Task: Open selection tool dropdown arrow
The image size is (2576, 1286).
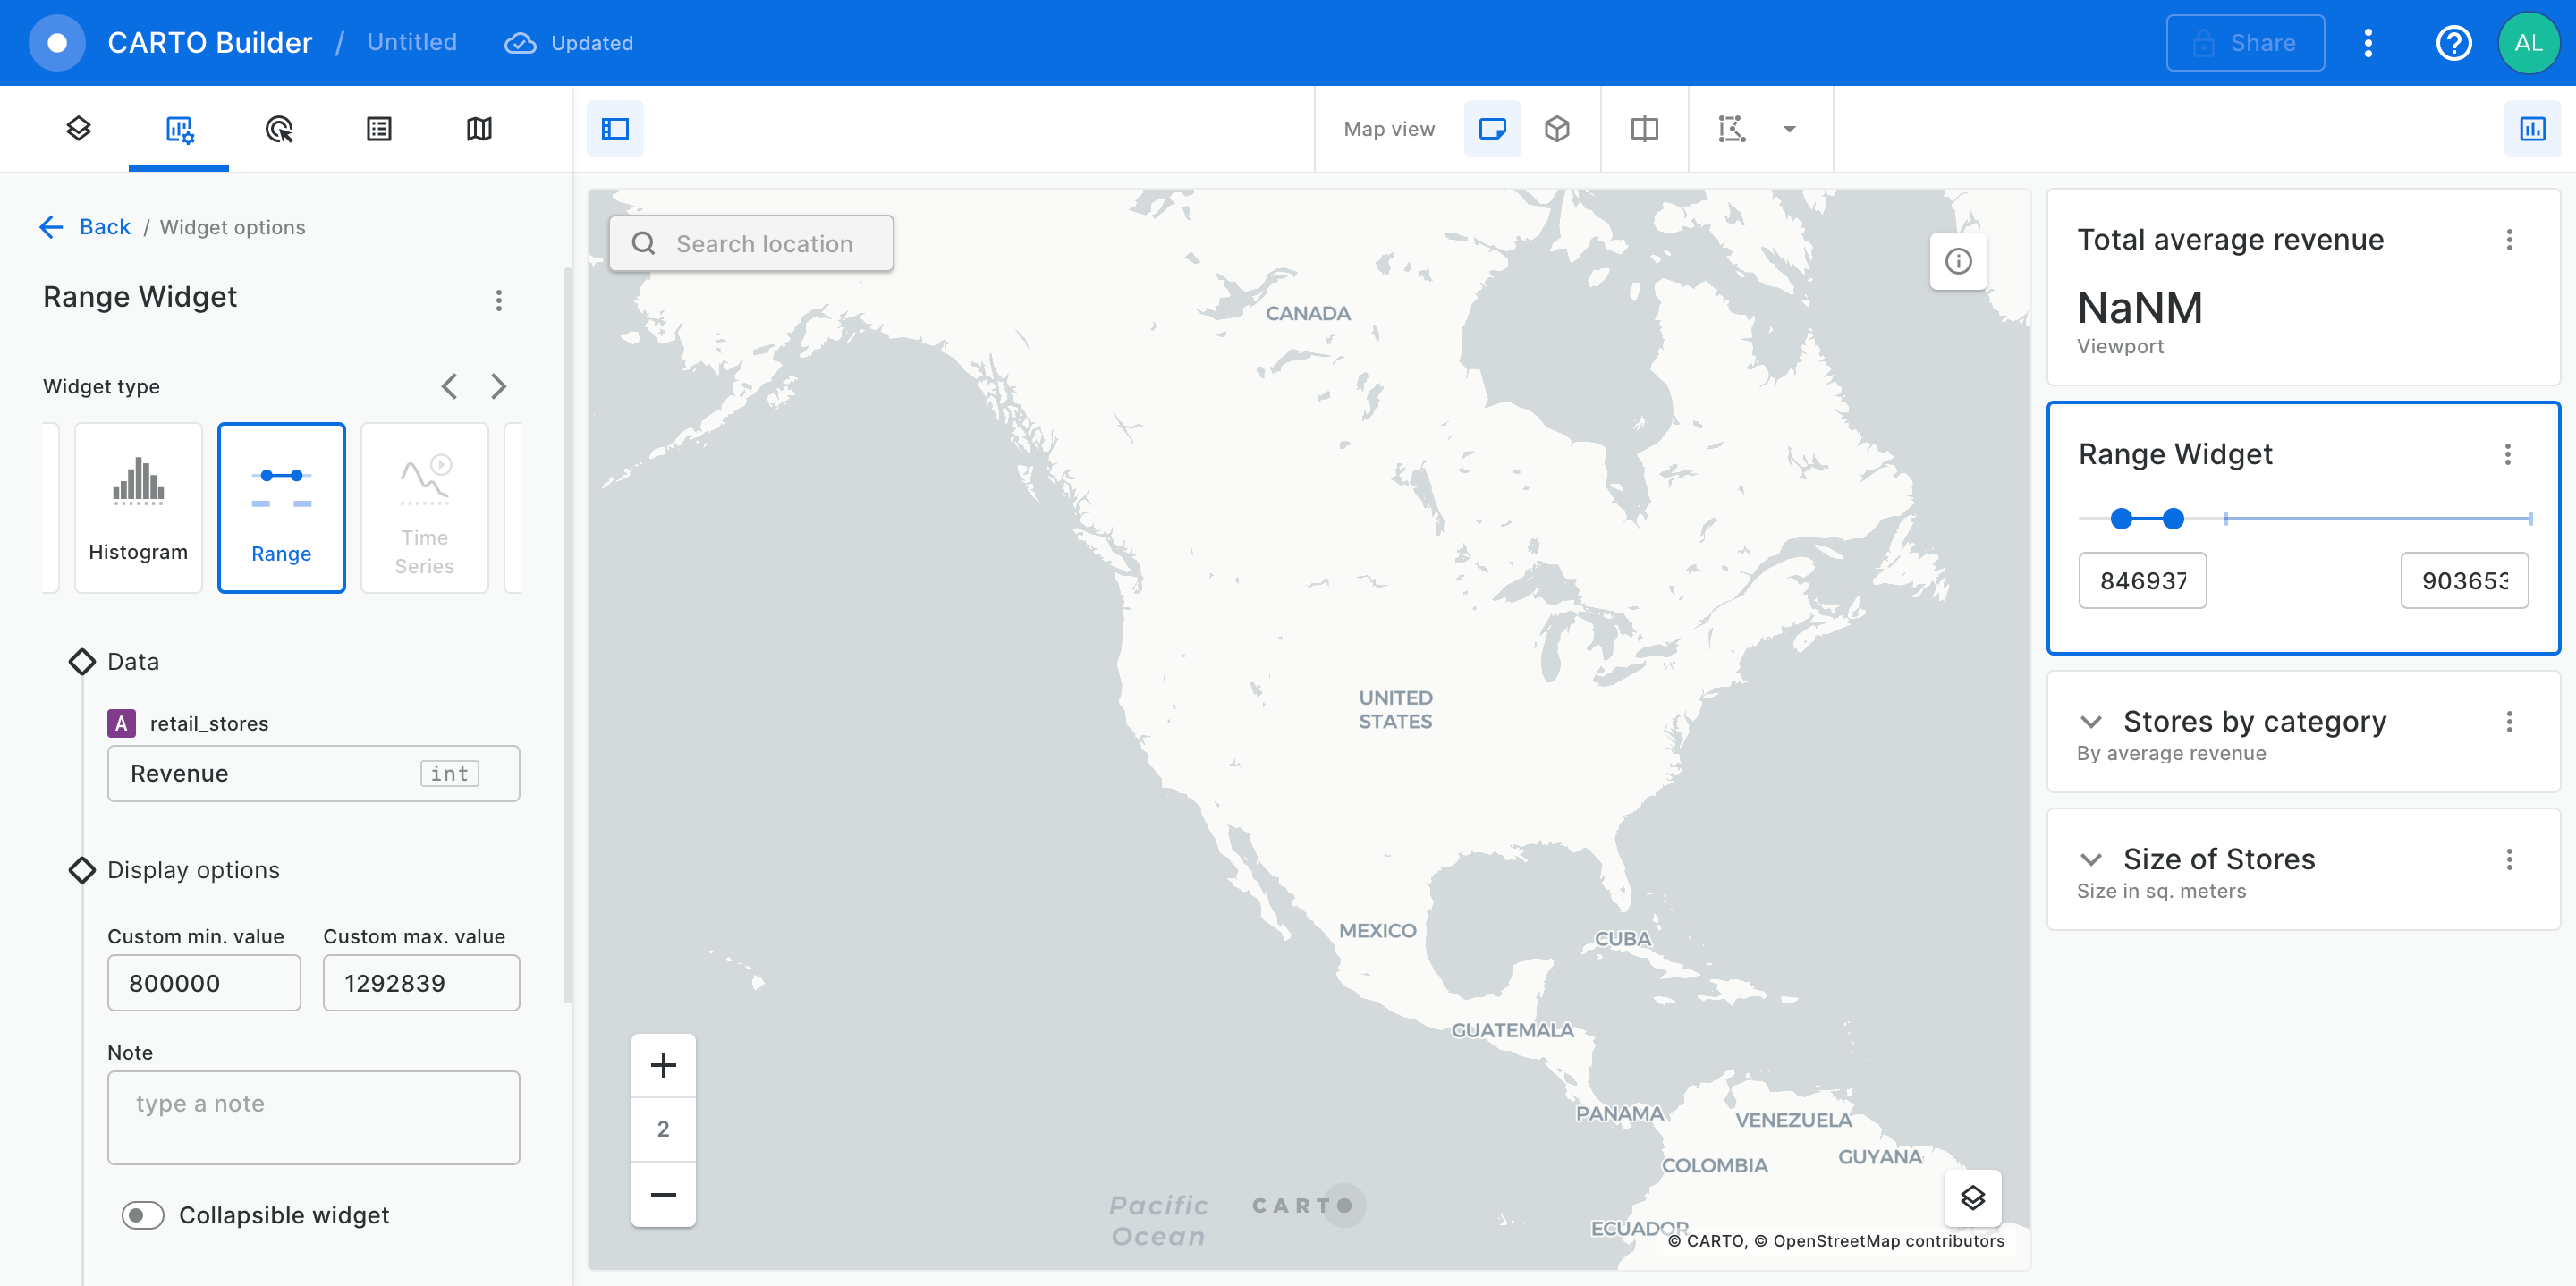Action: (x=1790, y=129)
